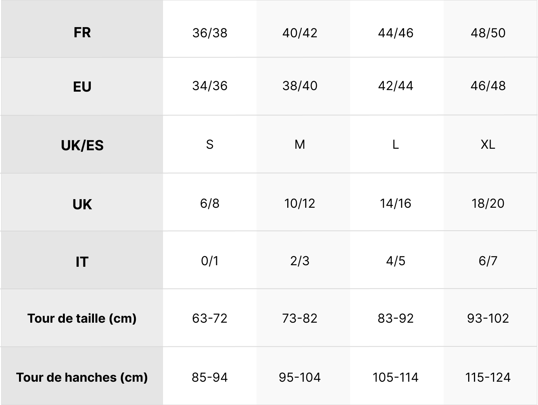
Task: Select FR size 36/38 cell
Action: [x=210, y=33]
